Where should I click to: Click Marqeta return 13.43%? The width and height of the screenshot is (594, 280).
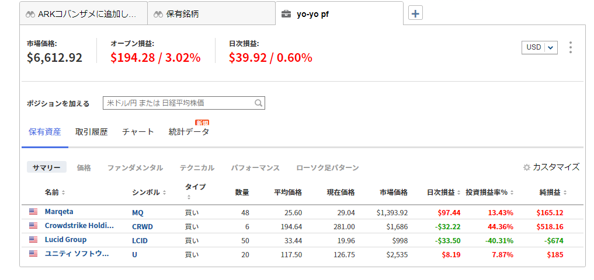(x=501, y=213)
